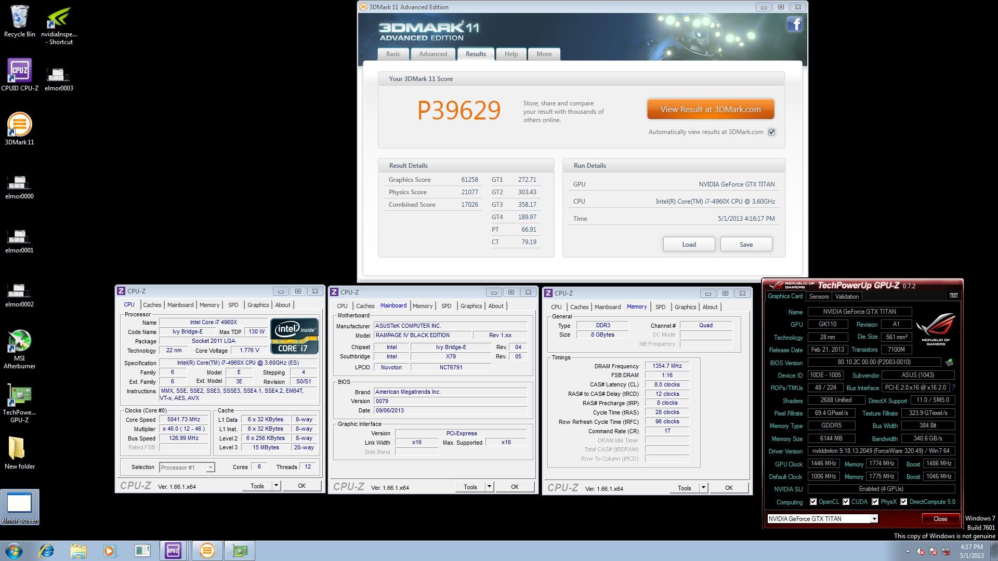
Task: Select the MSI Afterburner desktop shortcut
Action: (x=20, y=349)
